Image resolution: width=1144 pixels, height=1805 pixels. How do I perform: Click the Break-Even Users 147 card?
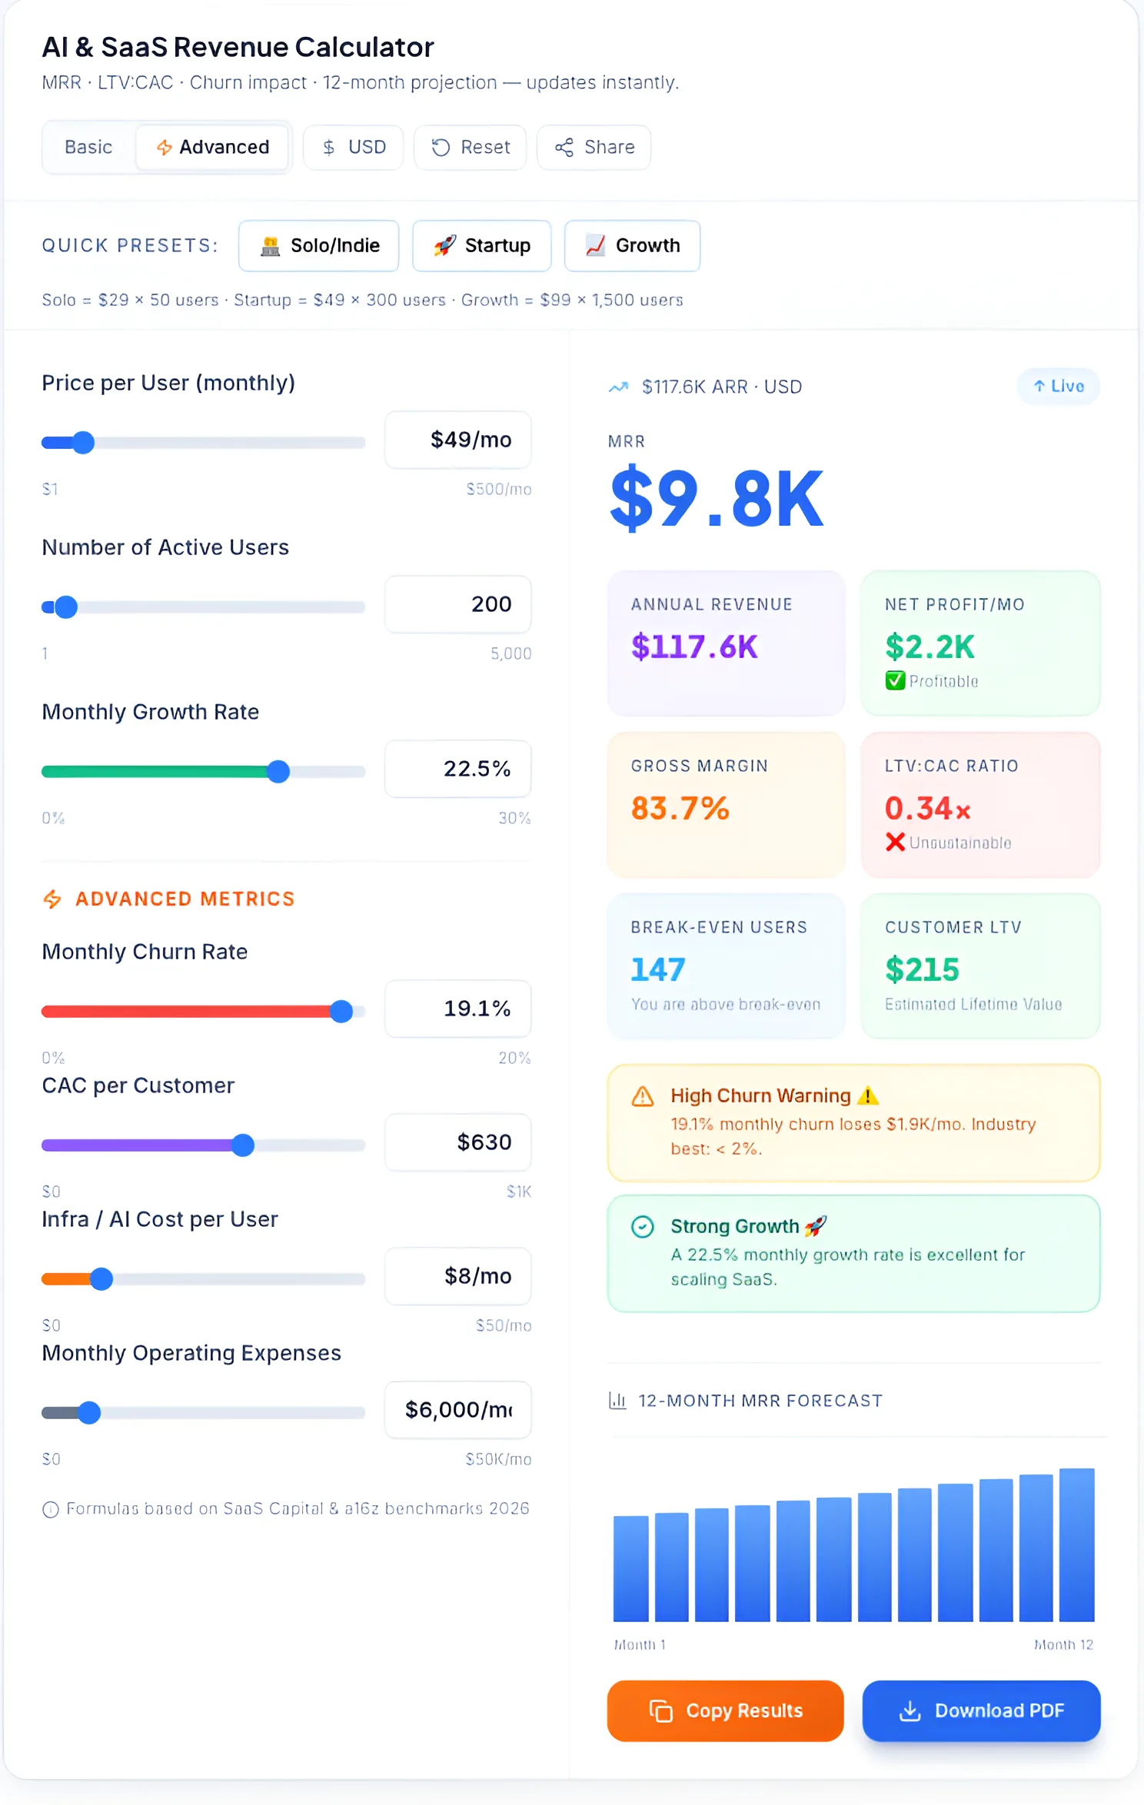pyautogui.click(x=726, y=966)
